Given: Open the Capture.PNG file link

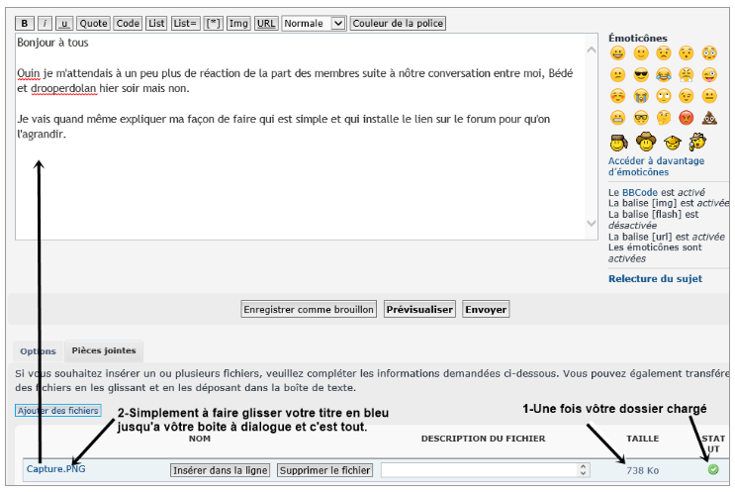Looking at the screenshot, I should pos(55,469).
